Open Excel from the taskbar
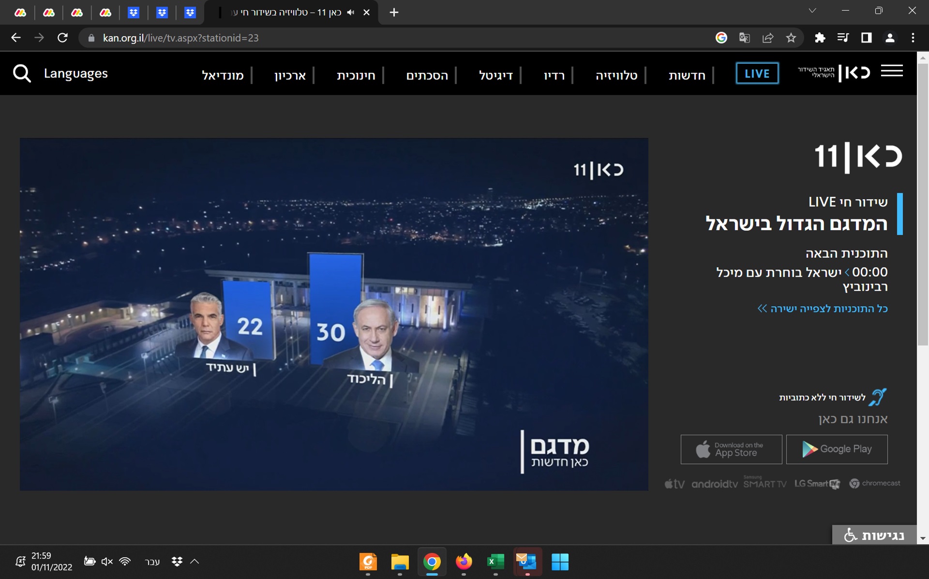The width and height of the screenshot is (929, 579). coord(495,562)
